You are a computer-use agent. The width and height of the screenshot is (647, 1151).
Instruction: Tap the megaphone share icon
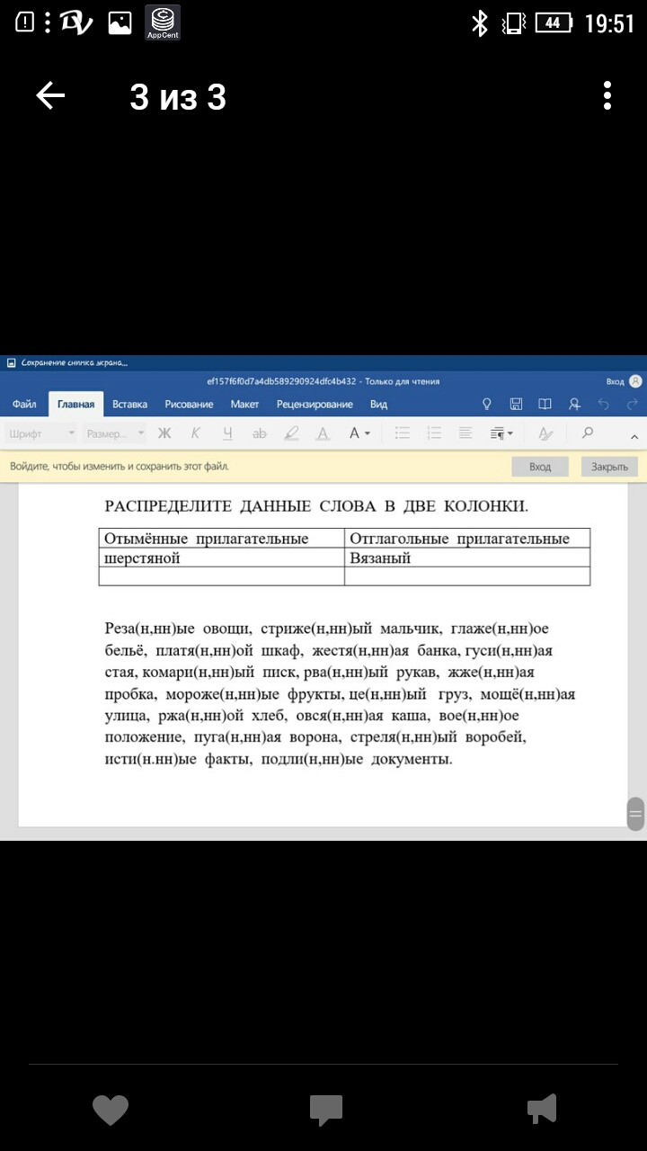click(542, 1110)
